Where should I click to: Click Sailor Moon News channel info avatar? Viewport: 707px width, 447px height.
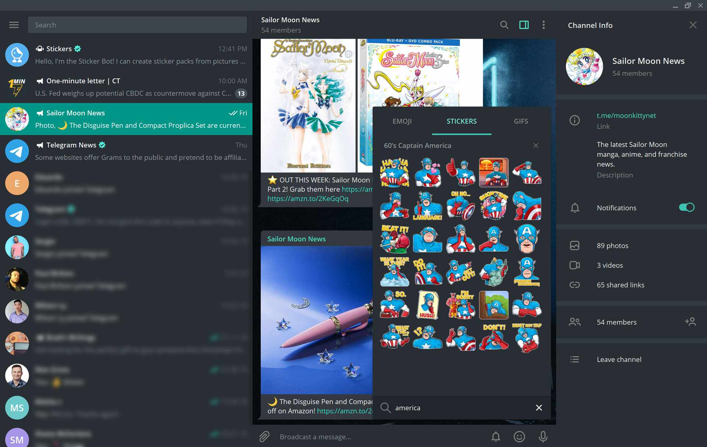(x=584, y=66)
